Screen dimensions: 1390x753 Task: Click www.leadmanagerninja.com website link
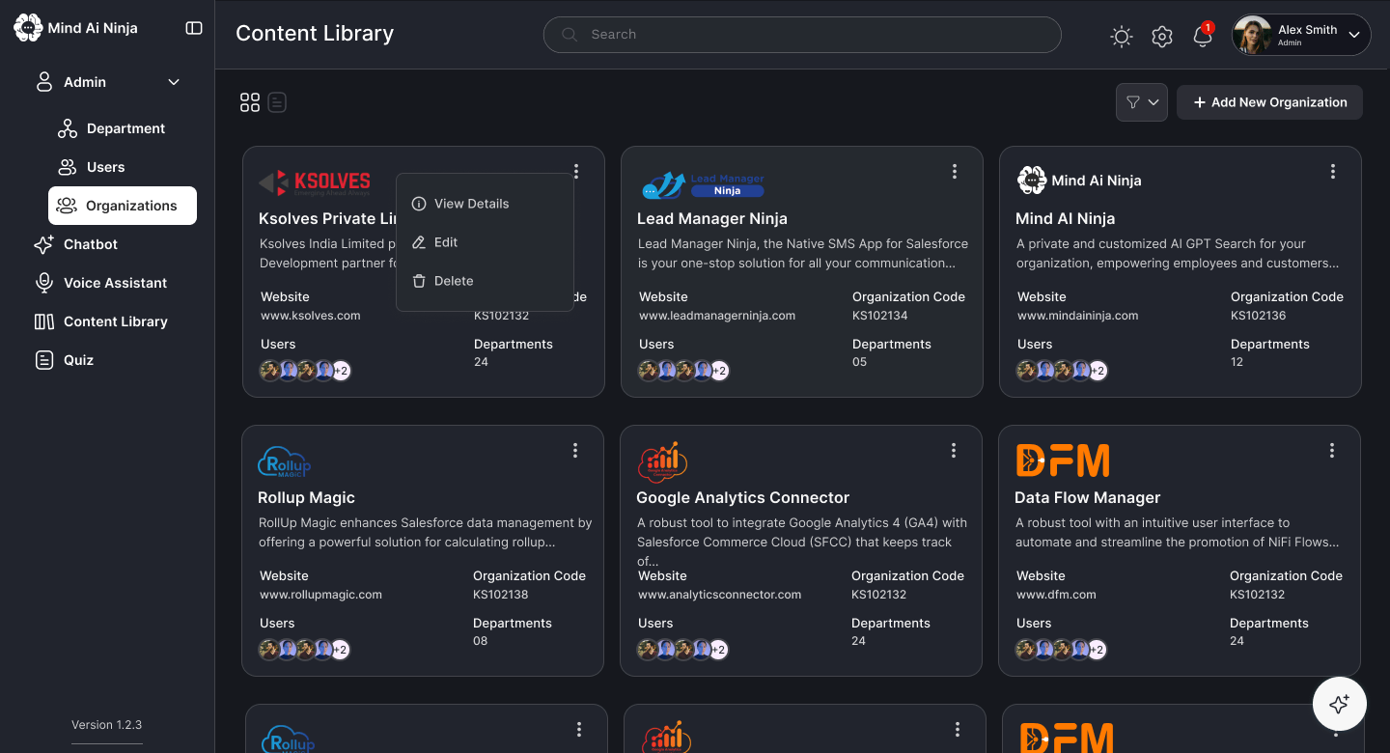pyautogui.click(x=717, y=316)
